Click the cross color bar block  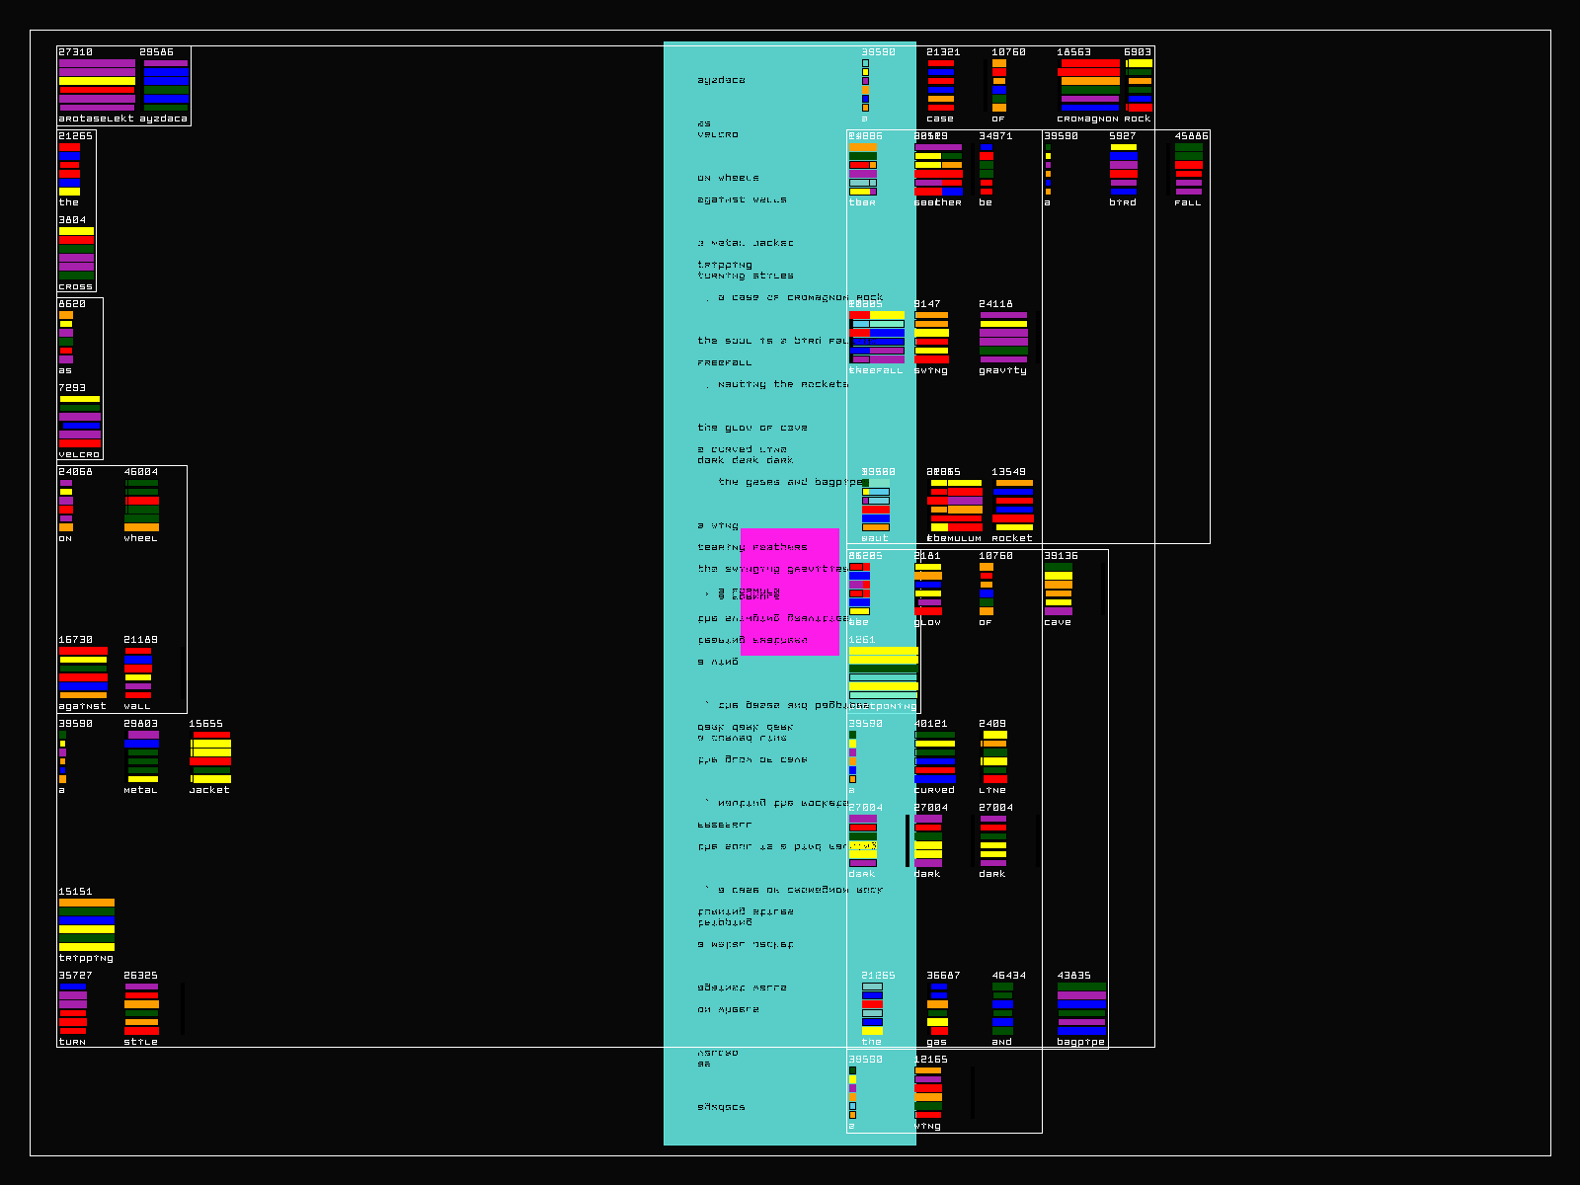click(76, 253)
